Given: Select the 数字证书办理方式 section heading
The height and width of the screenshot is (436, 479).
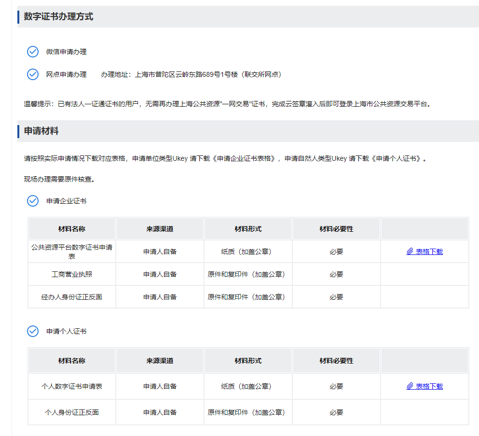Looking at the screenshot, I should click(x=58, y=17).
